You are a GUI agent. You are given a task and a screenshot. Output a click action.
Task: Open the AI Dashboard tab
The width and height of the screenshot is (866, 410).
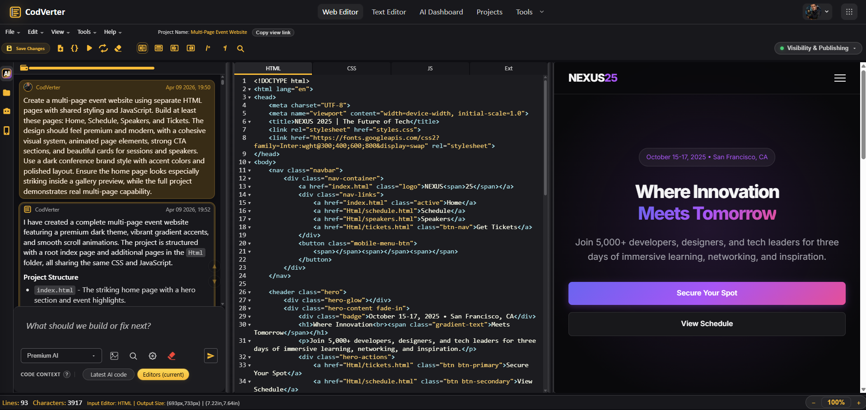click(441, 12)
